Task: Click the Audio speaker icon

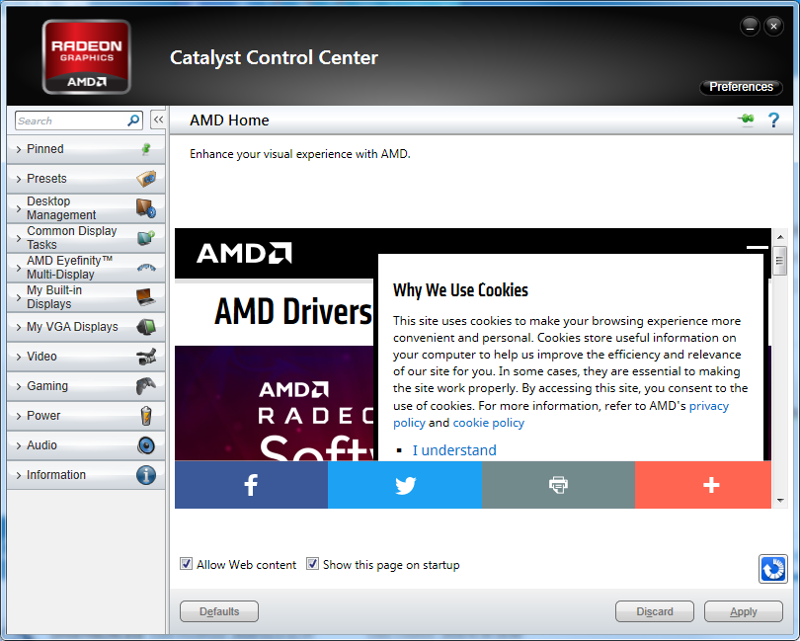Action: [146, 445]
